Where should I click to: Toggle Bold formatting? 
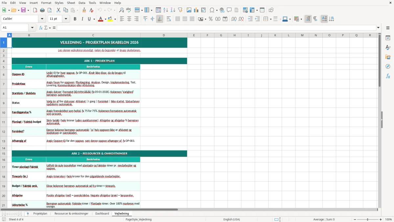pos(75,19)
